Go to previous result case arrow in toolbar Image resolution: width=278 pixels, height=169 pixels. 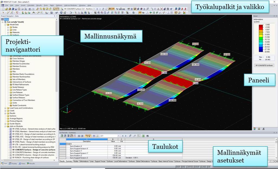coord(97,9)
